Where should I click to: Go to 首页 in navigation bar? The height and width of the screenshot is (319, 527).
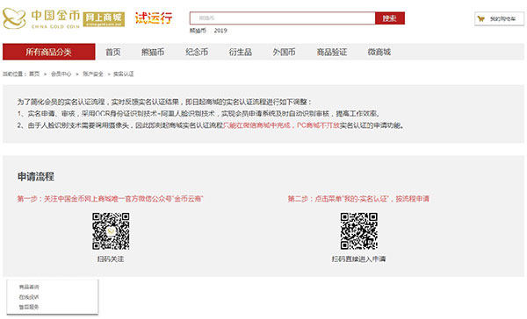point(113,52)
